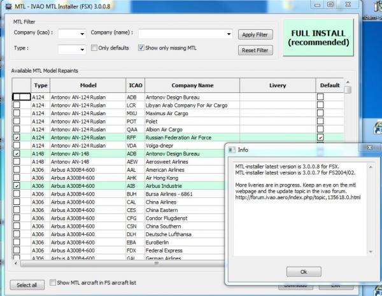Image resolution: width=382 pixels, height=296 pixels.
Task: Uncheck the A148 Antonov Design Bureau row
Action: (x=17, y=153)
